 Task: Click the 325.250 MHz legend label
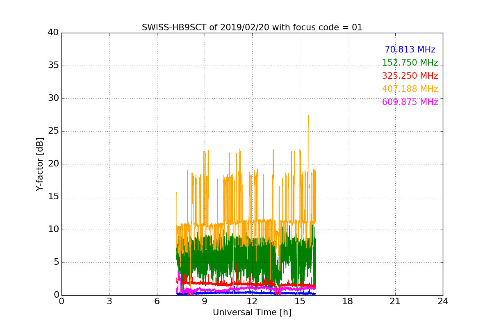pos(410,76)
